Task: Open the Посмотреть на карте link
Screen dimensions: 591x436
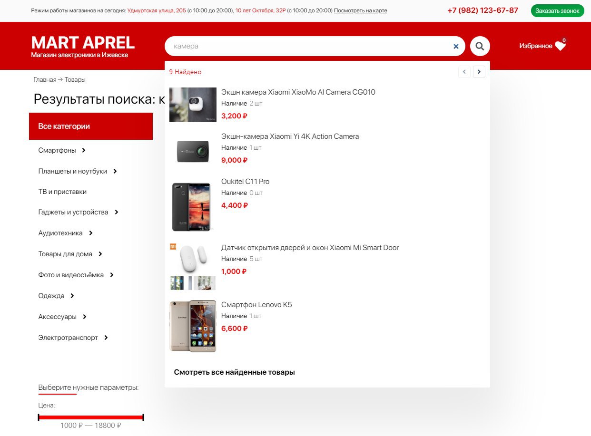Action: (x=360, y=10)
